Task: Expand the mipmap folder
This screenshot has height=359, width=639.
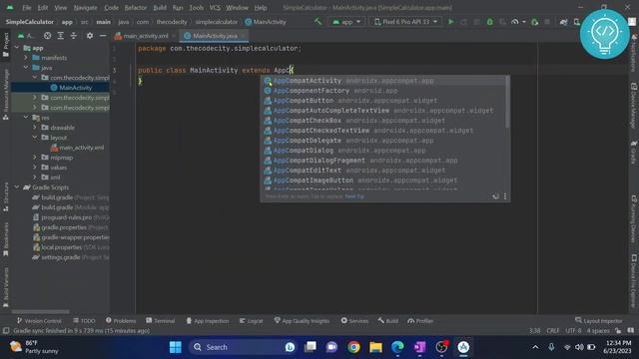Action: pyautogui.click(x=35, y=158)
